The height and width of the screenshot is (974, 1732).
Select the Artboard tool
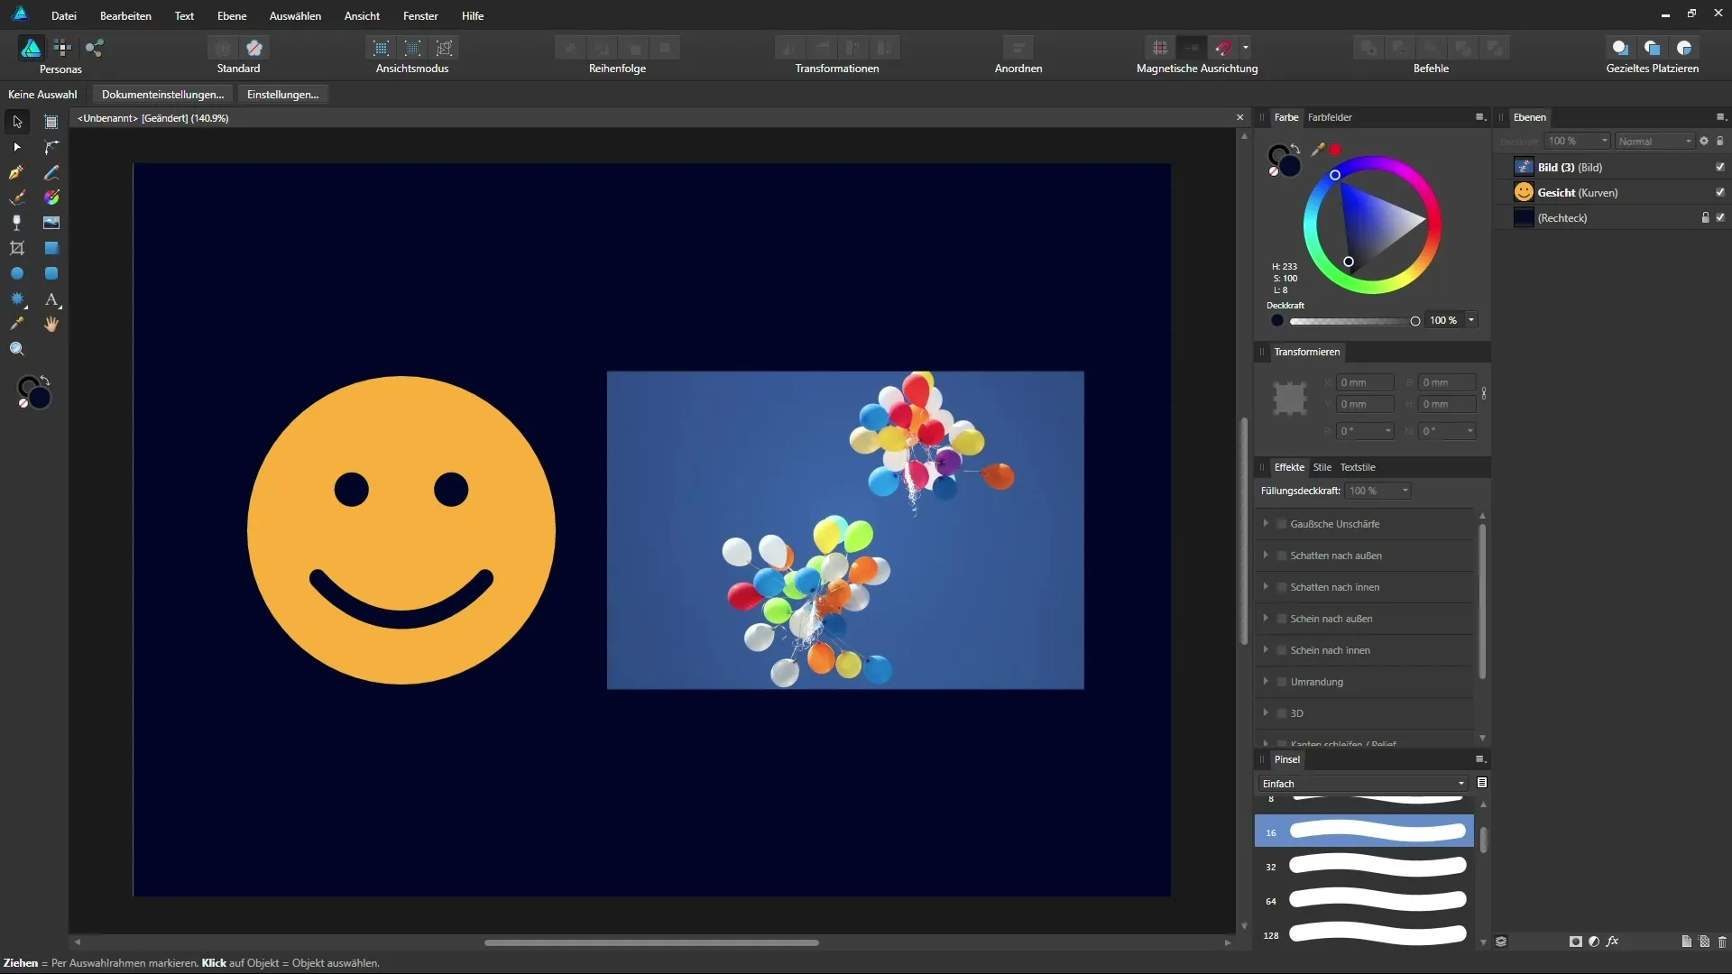coord(51,122)
